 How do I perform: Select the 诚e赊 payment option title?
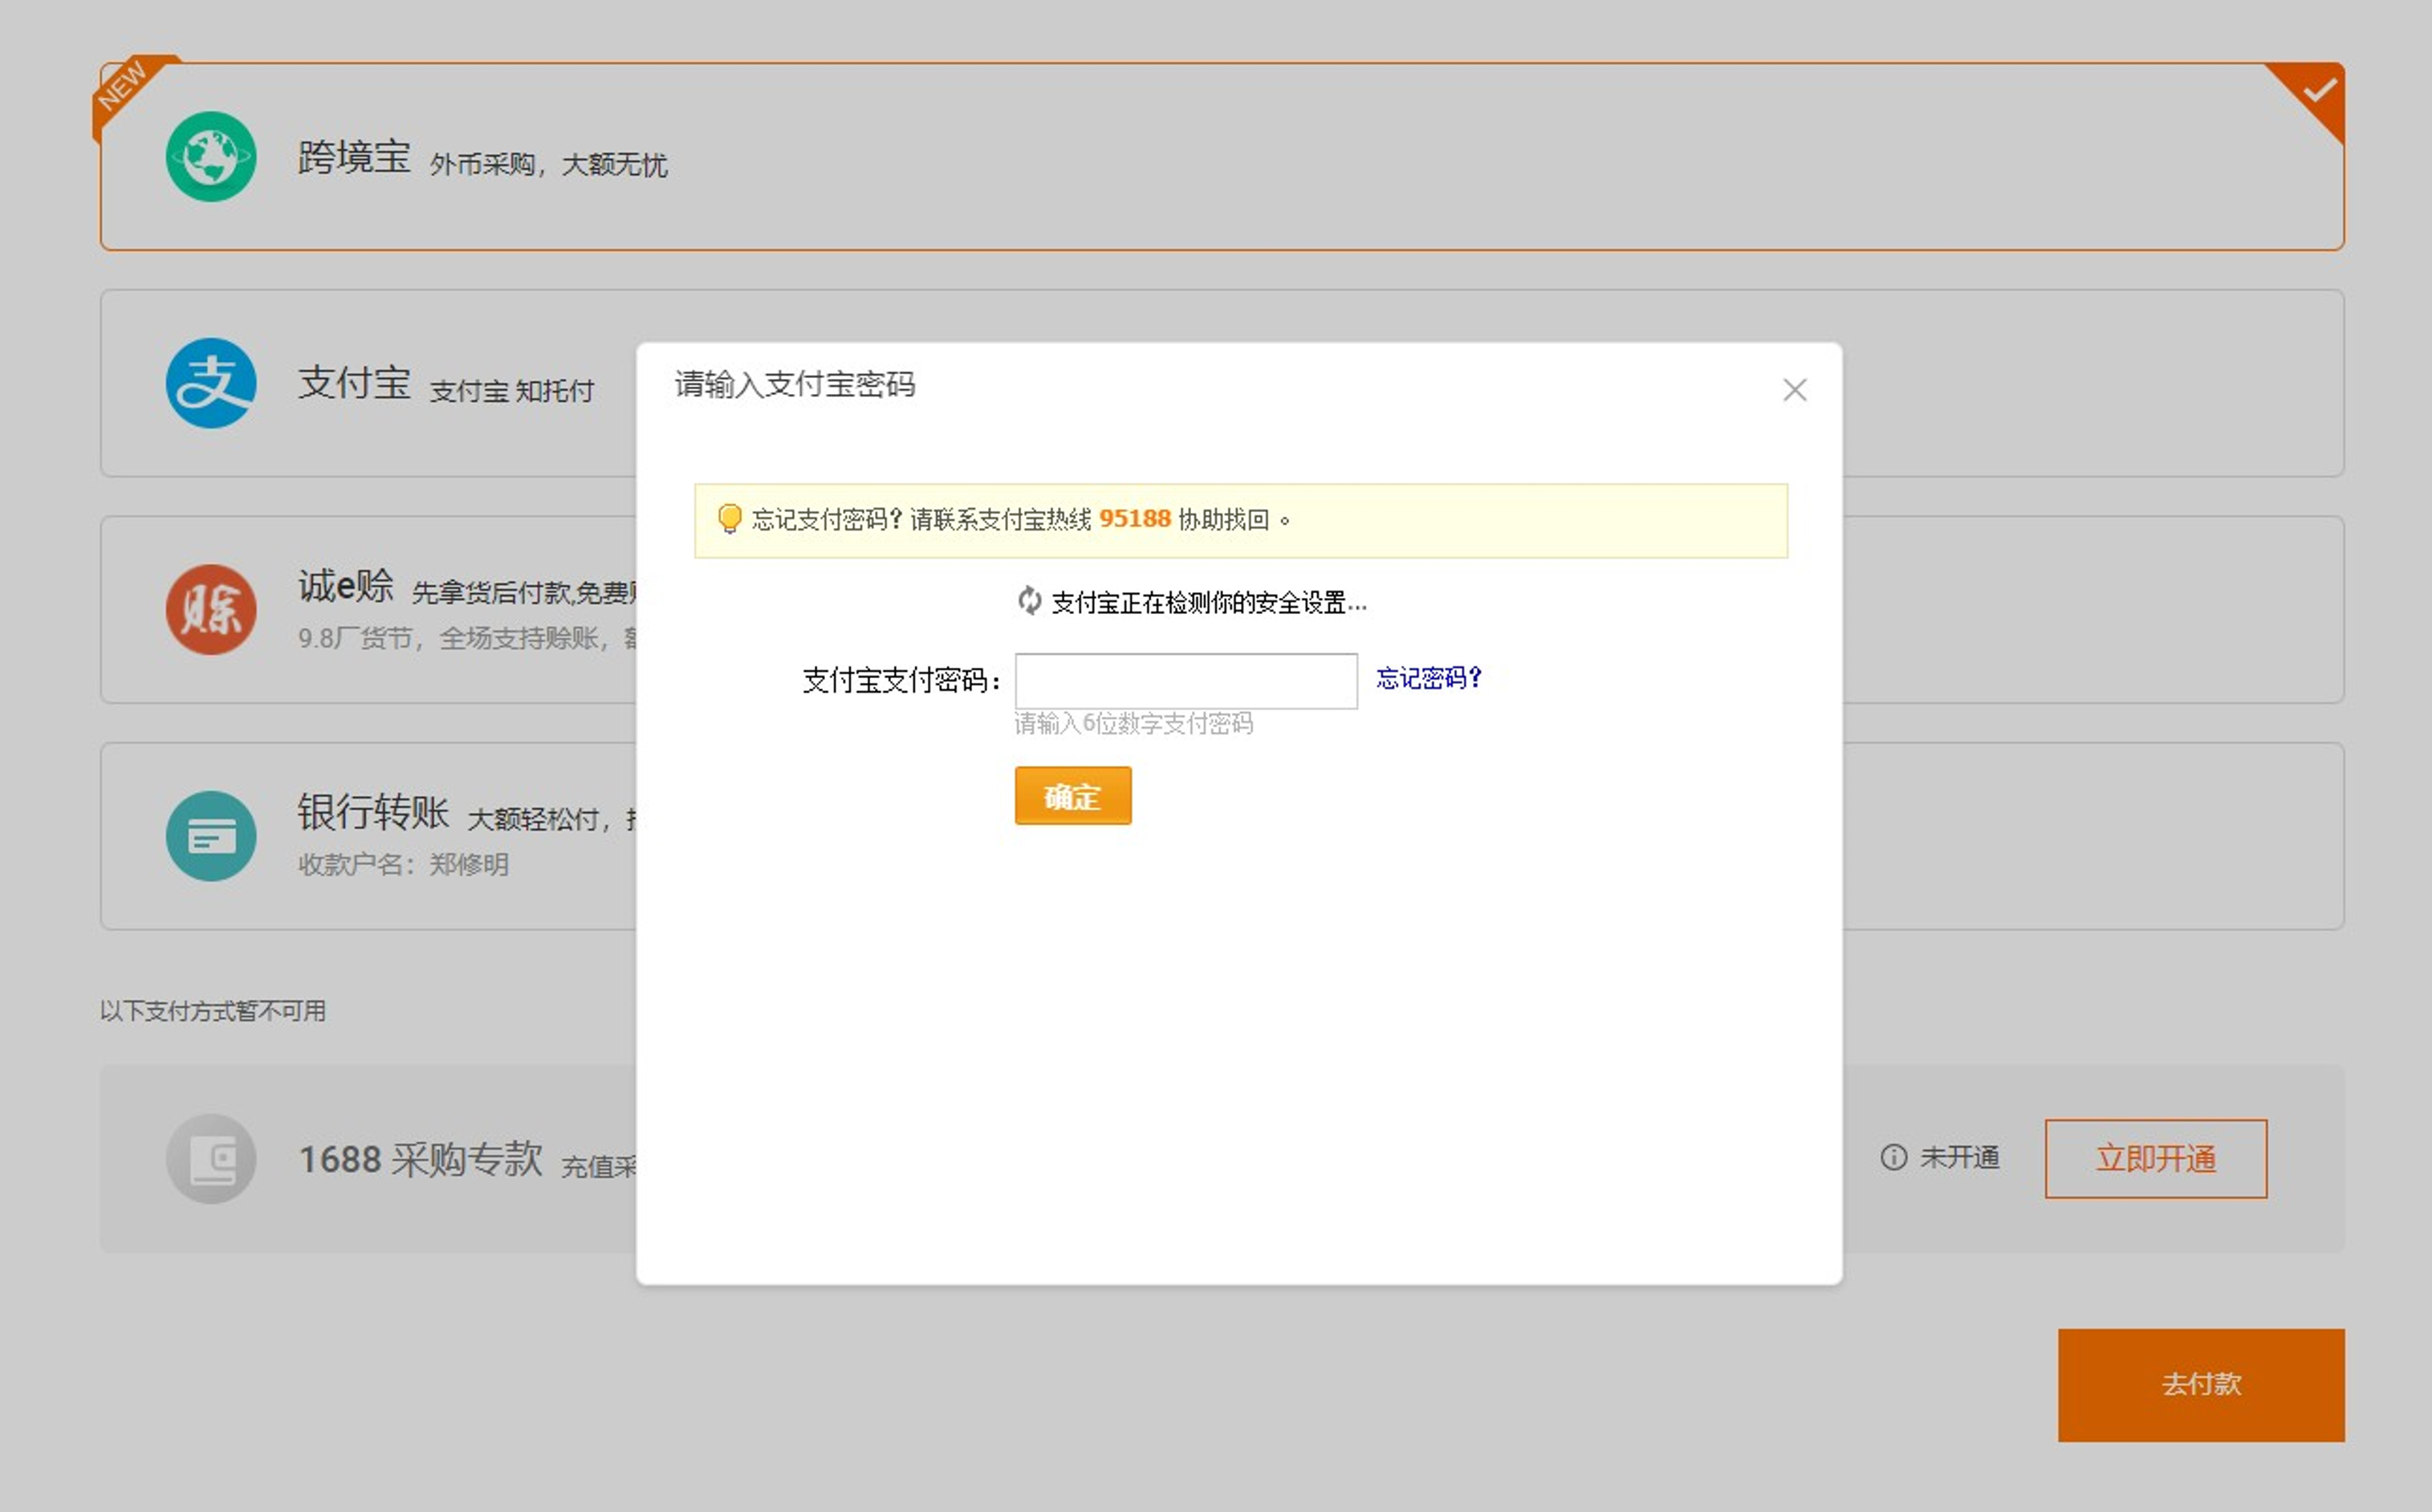point(346,586)
